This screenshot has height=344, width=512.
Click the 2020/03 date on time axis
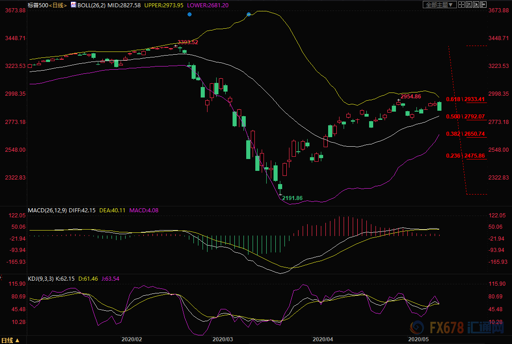223,339
